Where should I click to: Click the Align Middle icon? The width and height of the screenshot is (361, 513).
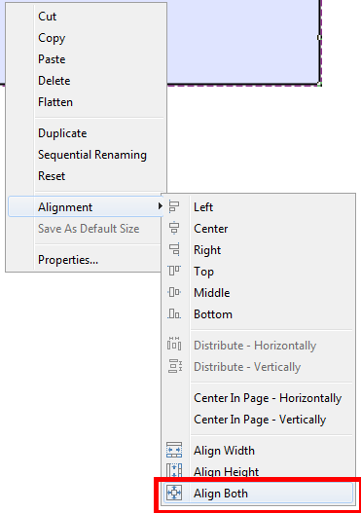point(174,292)
